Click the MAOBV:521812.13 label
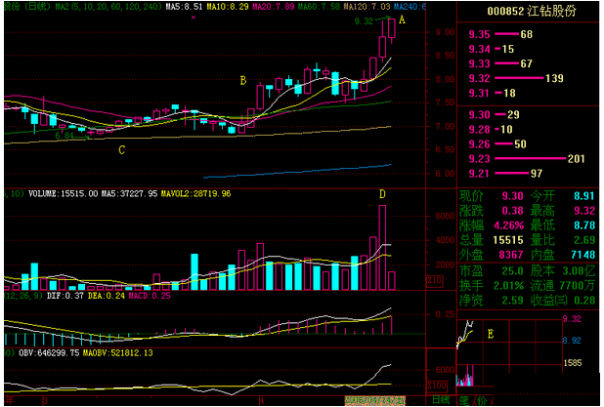This screenshot has height=407, width=604. click(118, 352)
